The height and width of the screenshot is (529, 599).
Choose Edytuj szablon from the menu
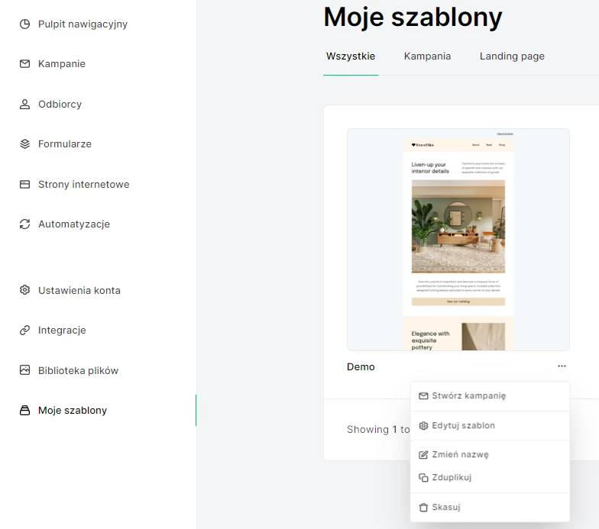pyautogui.click(x=463, y=426)
